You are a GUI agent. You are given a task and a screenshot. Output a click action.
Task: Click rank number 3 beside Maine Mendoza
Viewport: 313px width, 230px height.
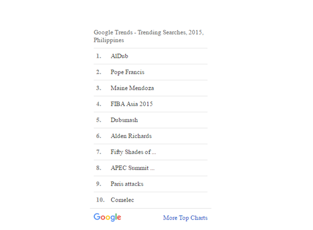(98, 88)
